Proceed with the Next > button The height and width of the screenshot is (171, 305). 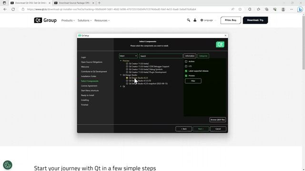point(201,129)
